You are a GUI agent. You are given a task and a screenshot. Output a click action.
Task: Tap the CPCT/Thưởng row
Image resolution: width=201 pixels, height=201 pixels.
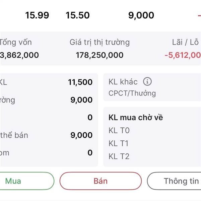click(132, 93)
